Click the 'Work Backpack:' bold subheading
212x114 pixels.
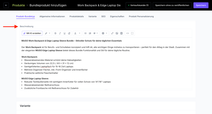(x=29, y=57)
